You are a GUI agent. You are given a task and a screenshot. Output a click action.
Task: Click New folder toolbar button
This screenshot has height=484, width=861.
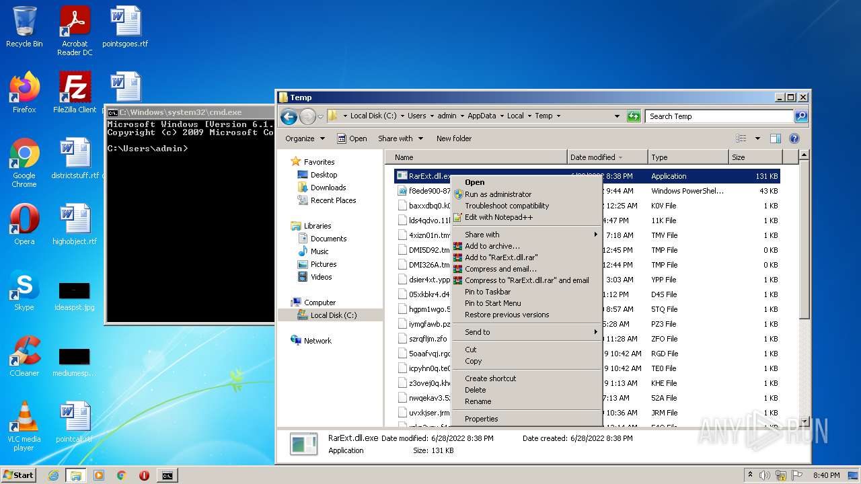(454, 138)
